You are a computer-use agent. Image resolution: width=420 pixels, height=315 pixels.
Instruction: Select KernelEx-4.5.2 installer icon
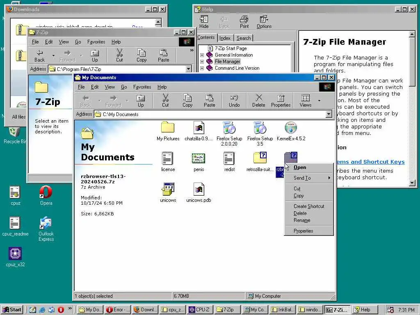point(291,131)
